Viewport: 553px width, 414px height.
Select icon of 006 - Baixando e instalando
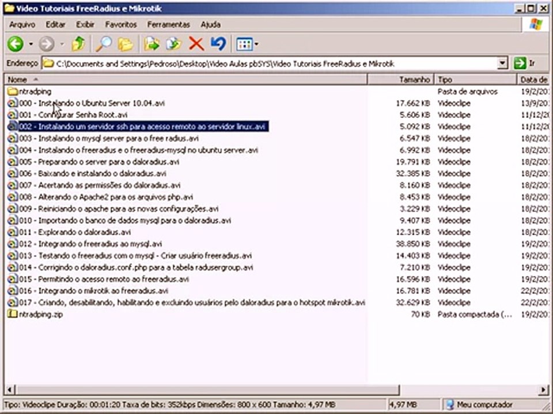(13, 174)
